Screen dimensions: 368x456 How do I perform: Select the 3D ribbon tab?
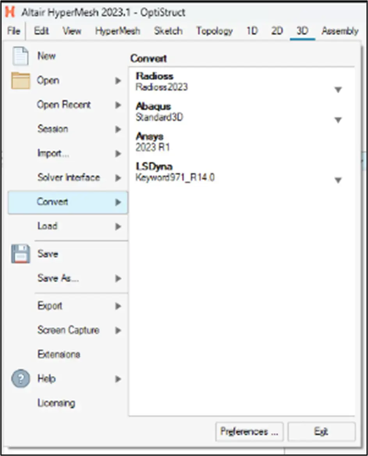302,31
